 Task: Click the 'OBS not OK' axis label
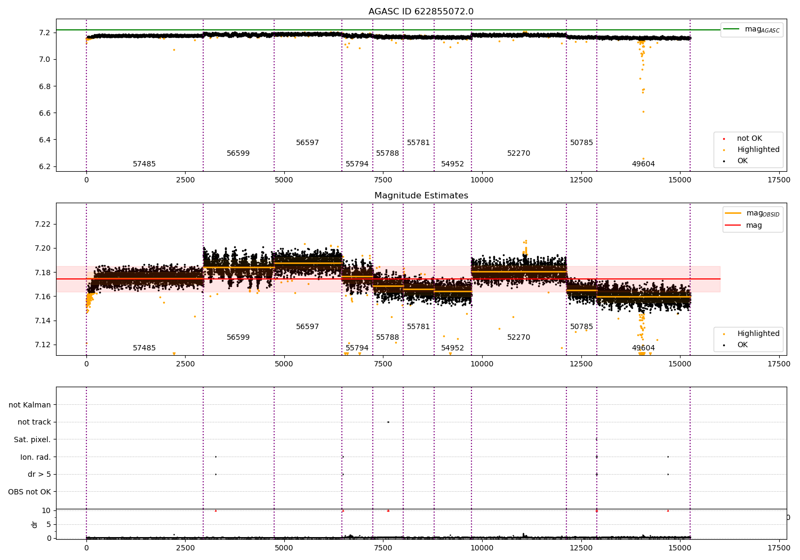coord(29,492)
